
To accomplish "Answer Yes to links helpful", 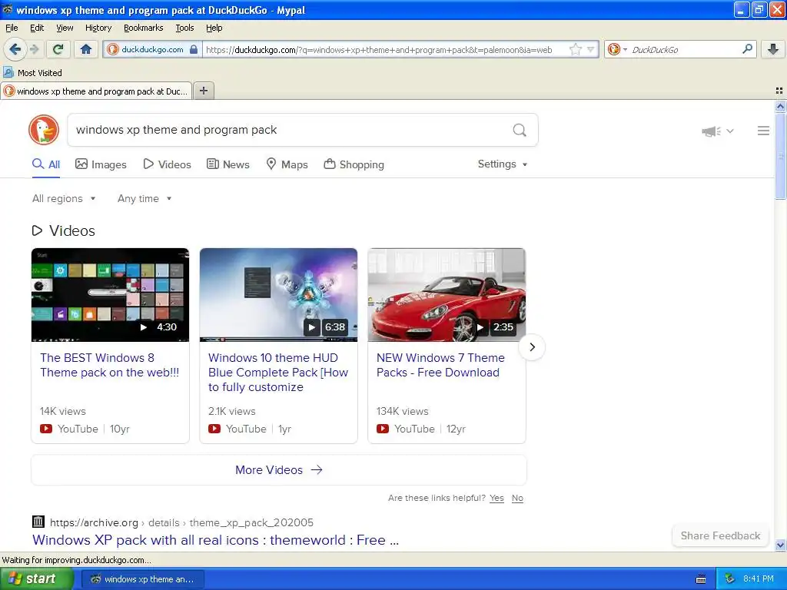I will (496, 498).
